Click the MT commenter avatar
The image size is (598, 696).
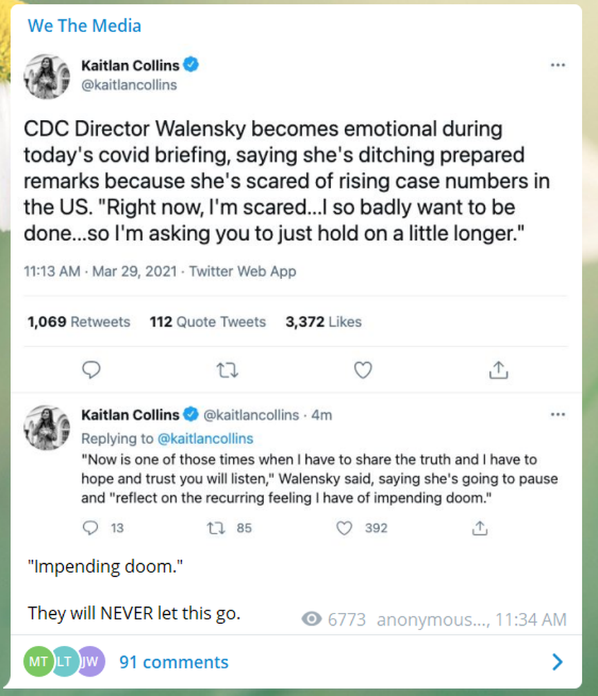(x=37, y=662)
